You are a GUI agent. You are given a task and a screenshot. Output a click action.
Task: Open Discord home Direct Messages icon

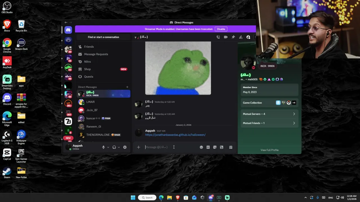(68, 30)
